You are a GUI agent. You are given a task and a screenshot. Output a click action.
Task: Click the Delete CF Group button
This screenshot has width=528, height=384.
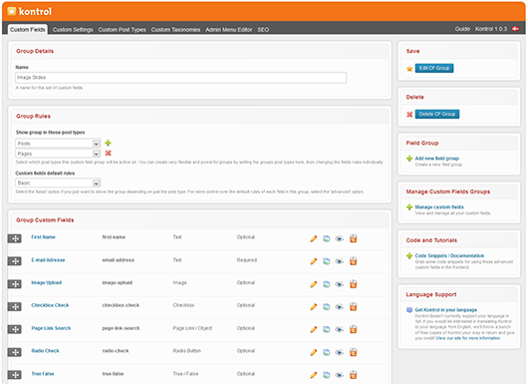click(x=437, y=114)
